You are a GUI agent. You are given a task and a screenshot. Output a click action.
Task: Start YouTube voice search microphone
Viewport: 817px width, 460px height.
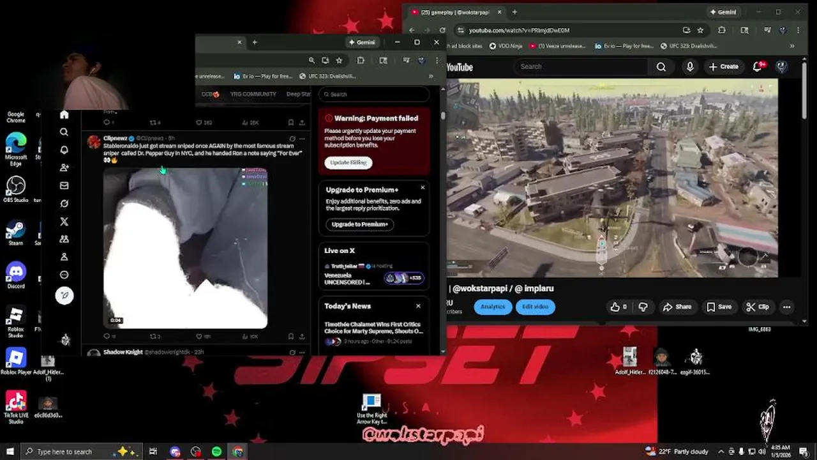pos(690,66)
